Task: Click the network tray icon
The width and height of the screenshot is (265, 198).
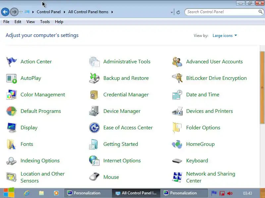Action: coord(222,193)
